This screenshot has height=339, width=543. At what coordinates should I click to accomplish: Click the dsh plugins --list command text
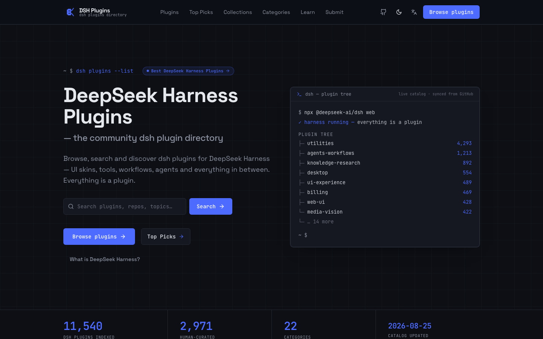[x=104, y=71]
